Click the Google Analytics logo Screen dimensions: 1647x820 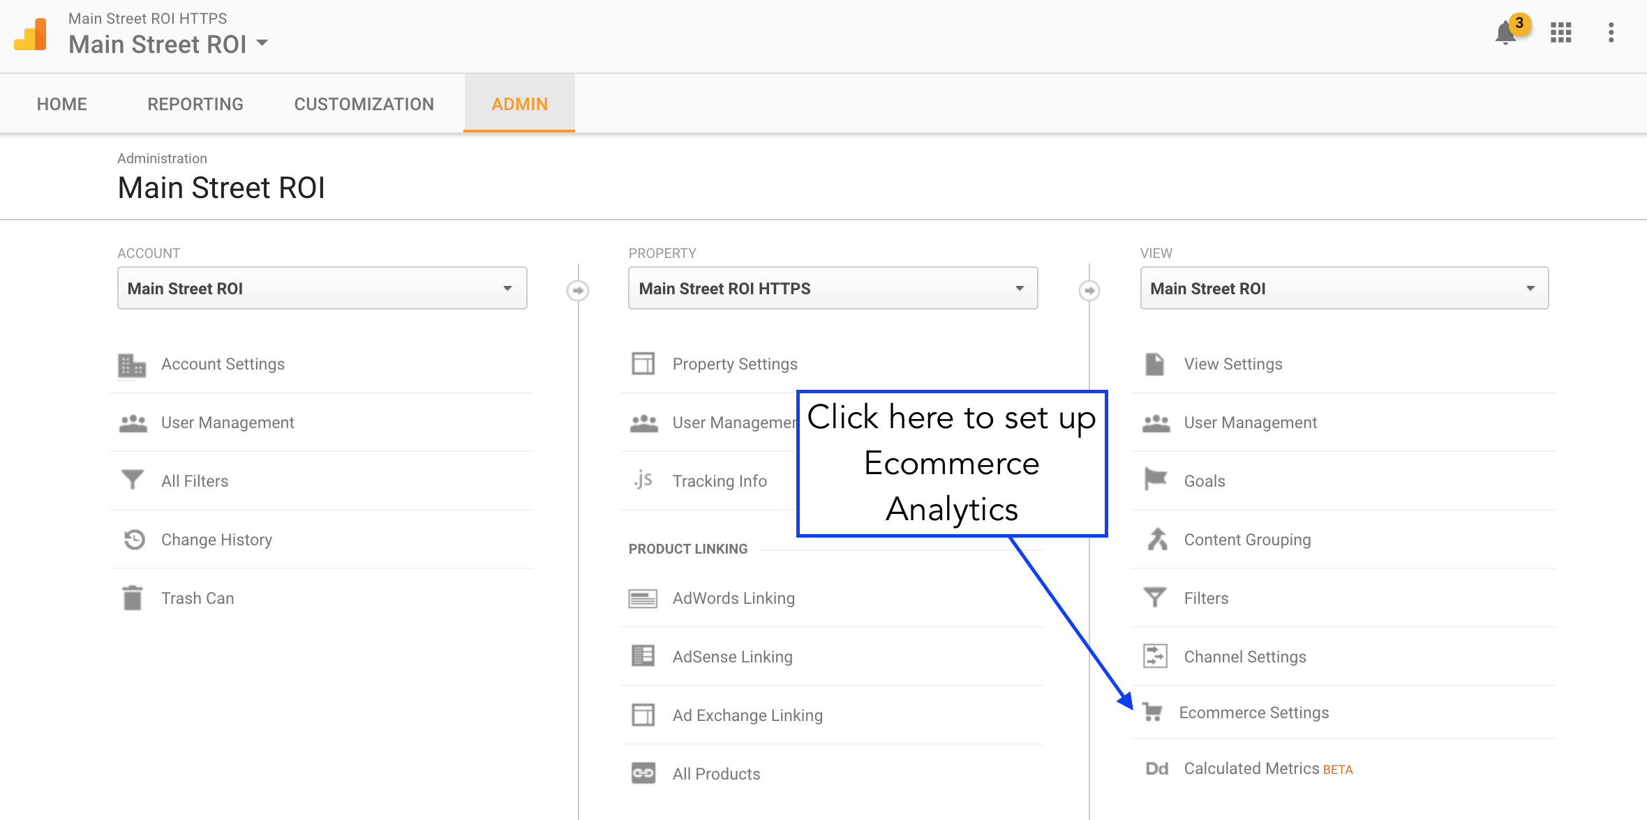click(x=31, y=35)
